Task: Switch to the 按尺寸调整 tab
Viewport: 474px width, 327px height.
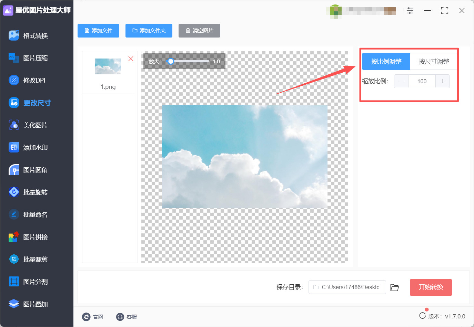Action: click(434, 62)
